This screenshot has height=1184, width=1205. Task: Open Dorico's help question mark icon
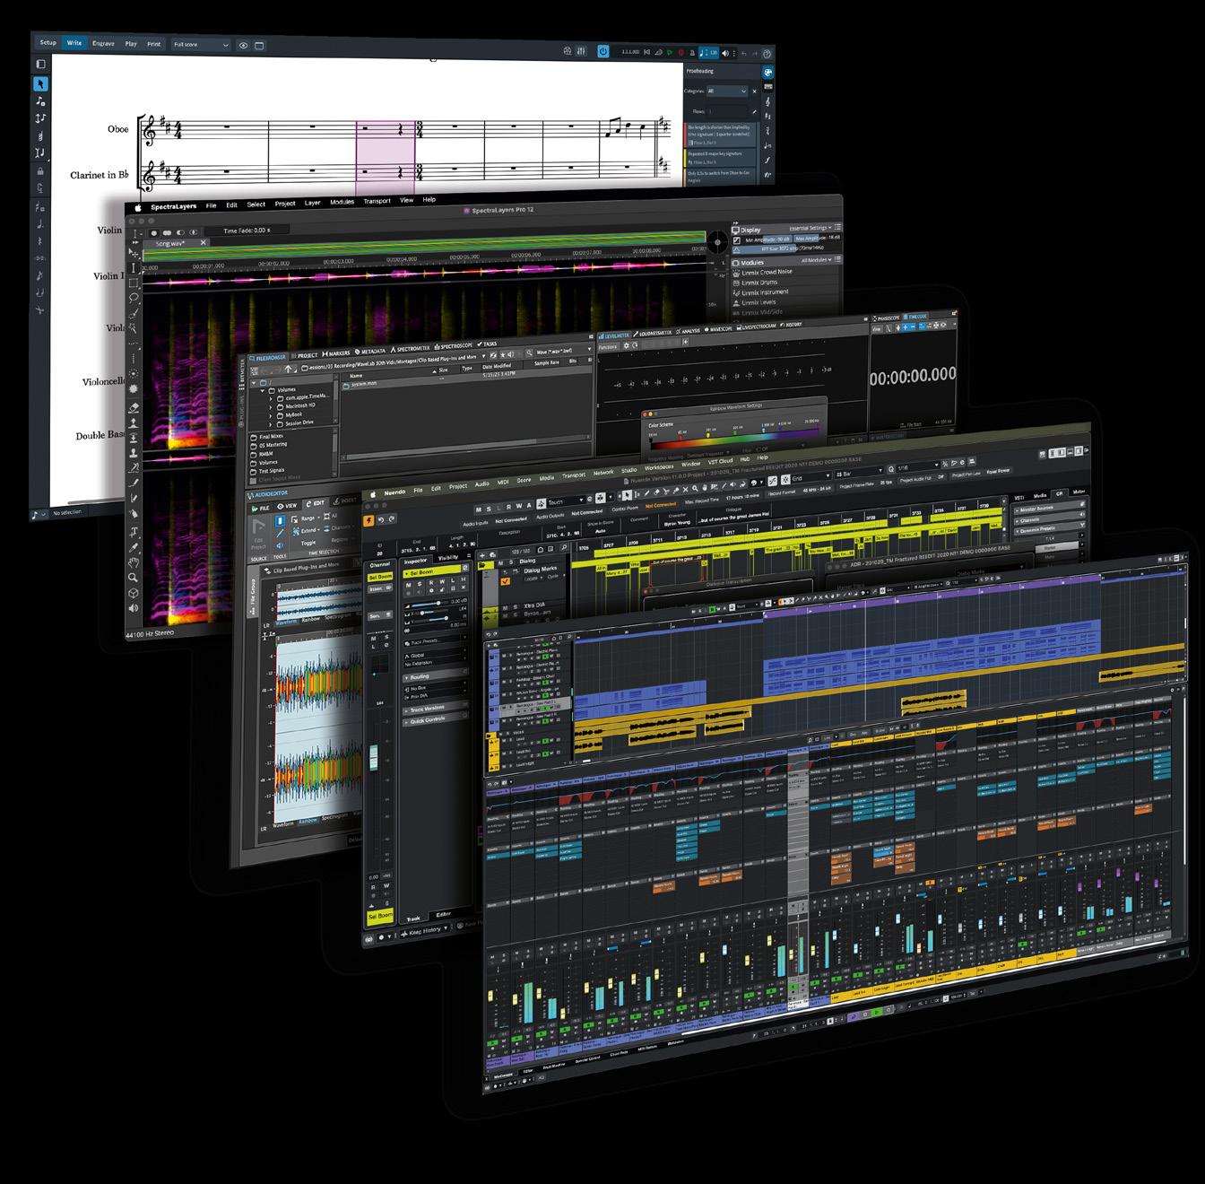click(767, 54)
